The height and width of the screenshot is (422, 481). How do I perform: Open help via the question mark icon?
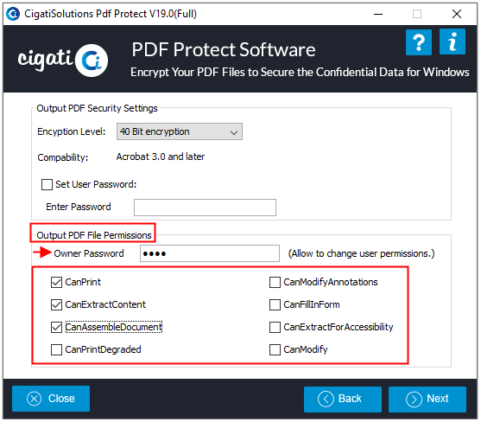(419, 42)
